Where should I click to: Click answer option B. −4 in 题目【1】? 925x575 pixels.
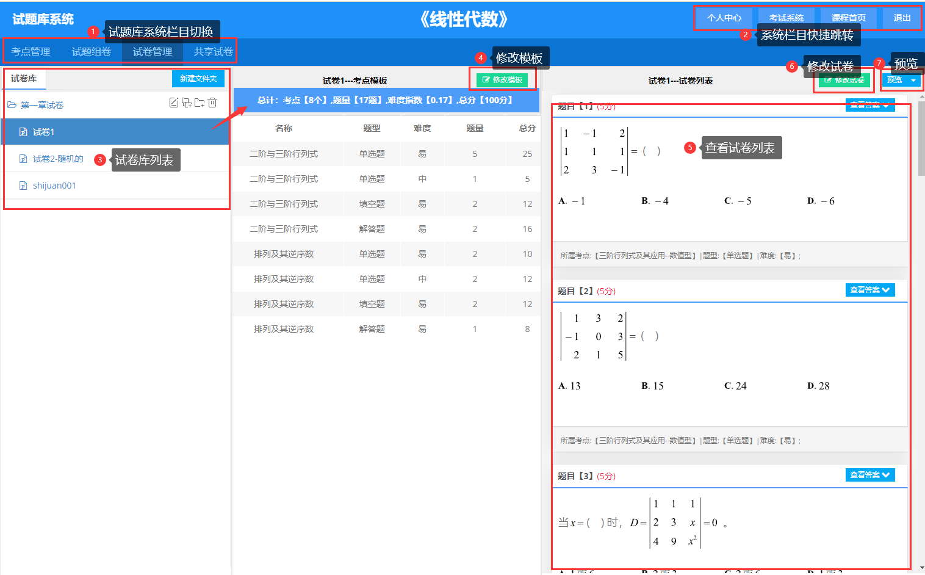655,201
